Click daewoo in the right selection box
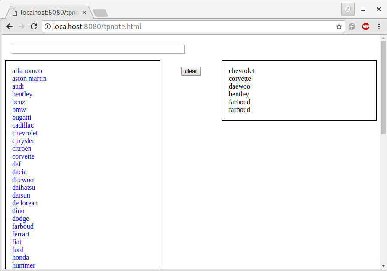Viewport: 387px width, 271px height. click(240, 86)
